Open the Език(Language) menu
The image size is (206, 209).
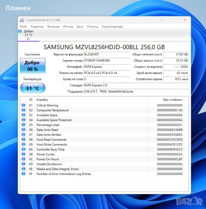click(112, 26)
